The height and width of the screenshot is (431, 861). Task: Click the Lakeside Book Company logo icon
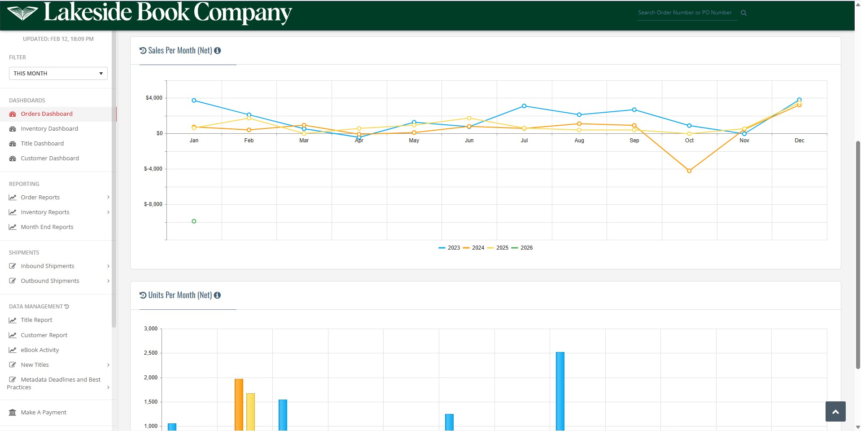(x=22, y=13)
